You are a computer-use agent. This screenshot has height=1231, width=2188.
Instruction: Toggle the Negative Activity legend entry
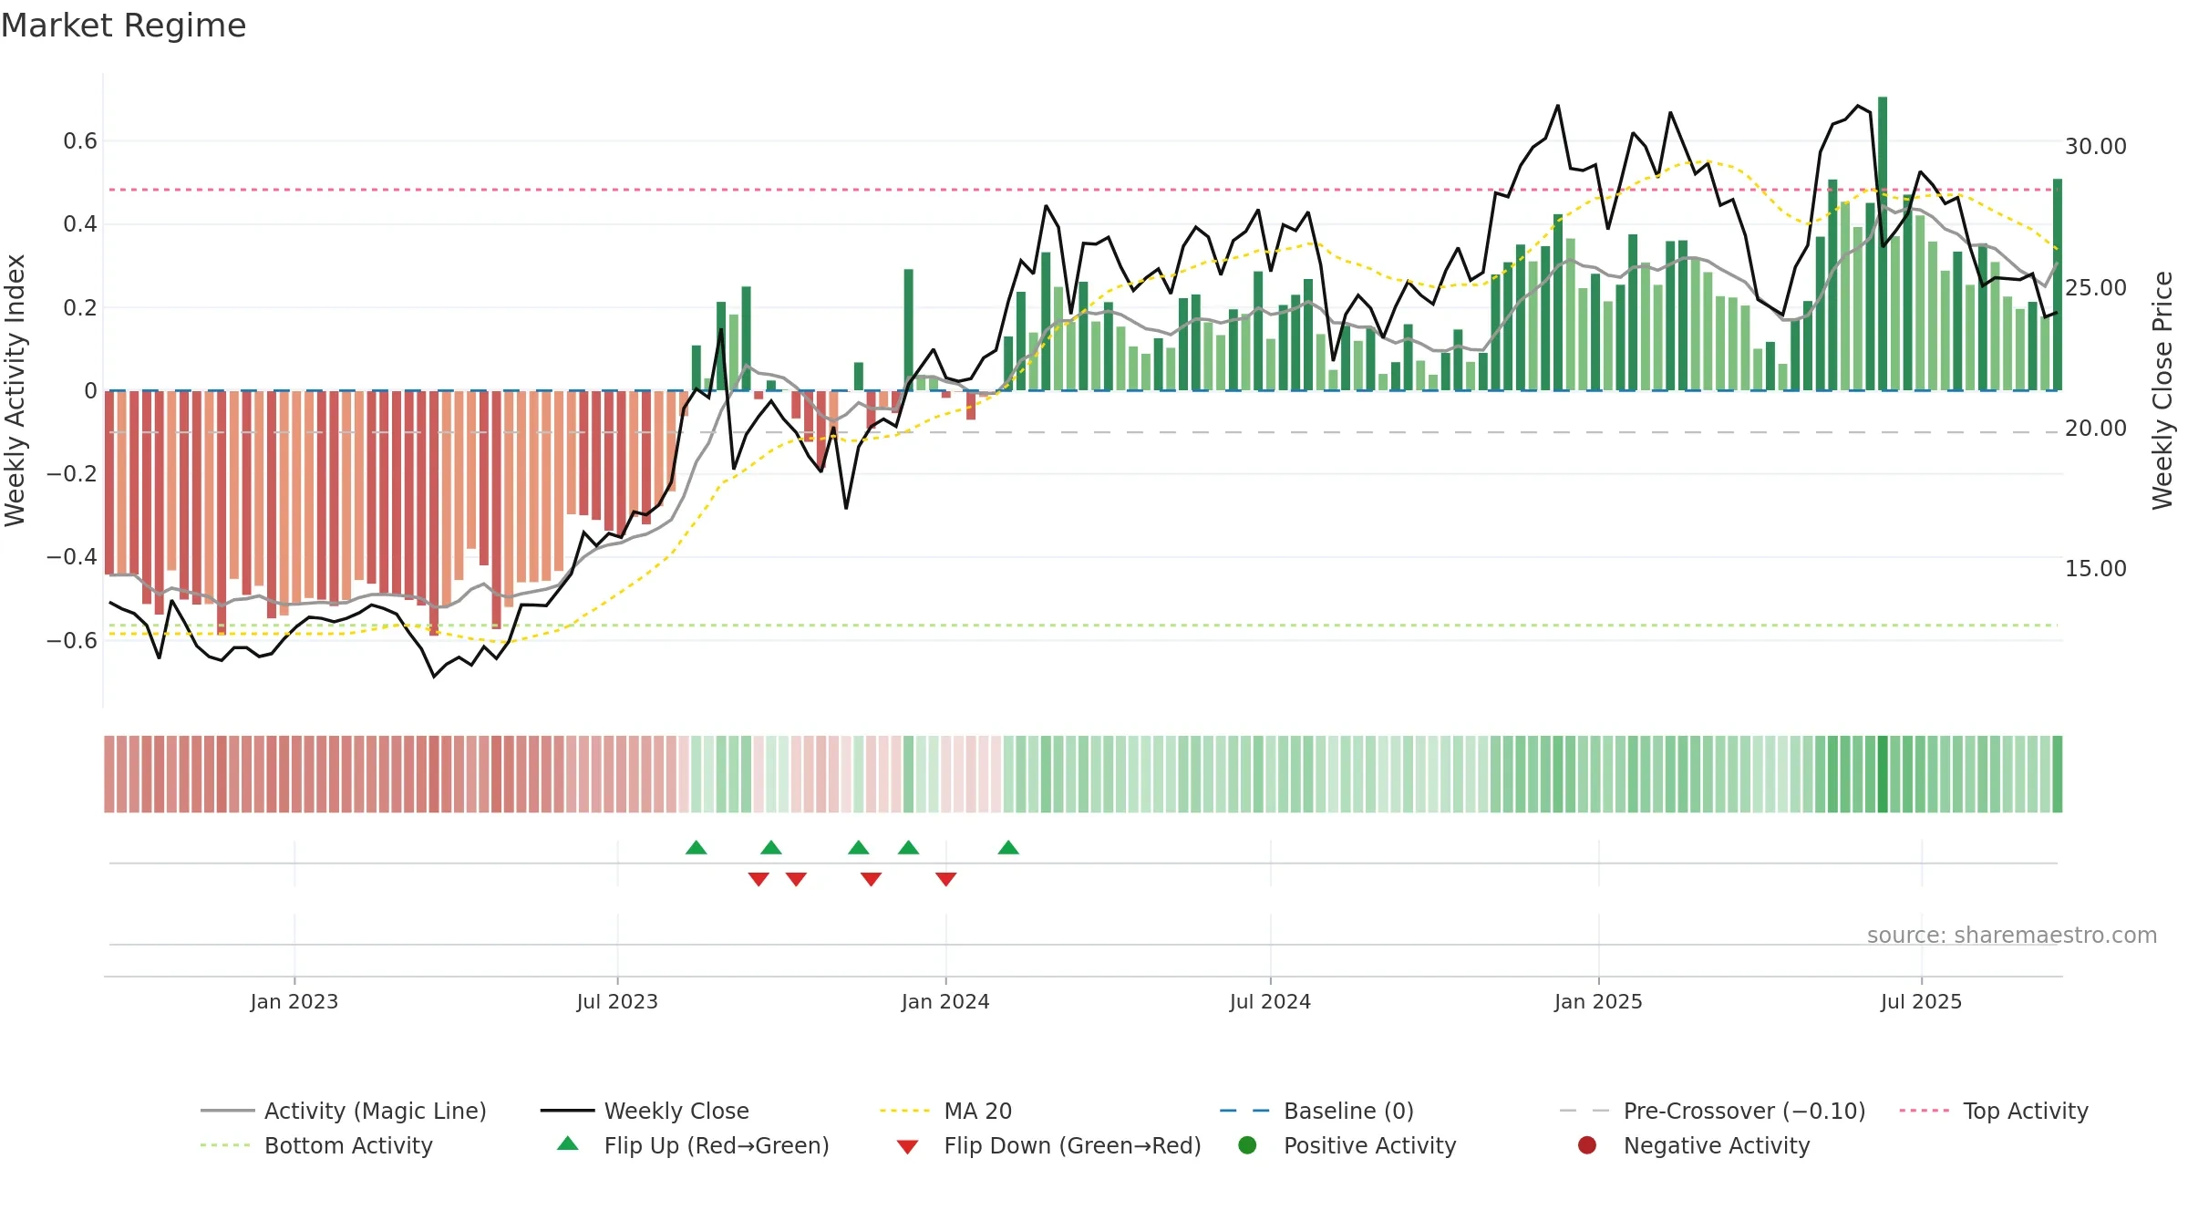[x=1693, y=1145]
